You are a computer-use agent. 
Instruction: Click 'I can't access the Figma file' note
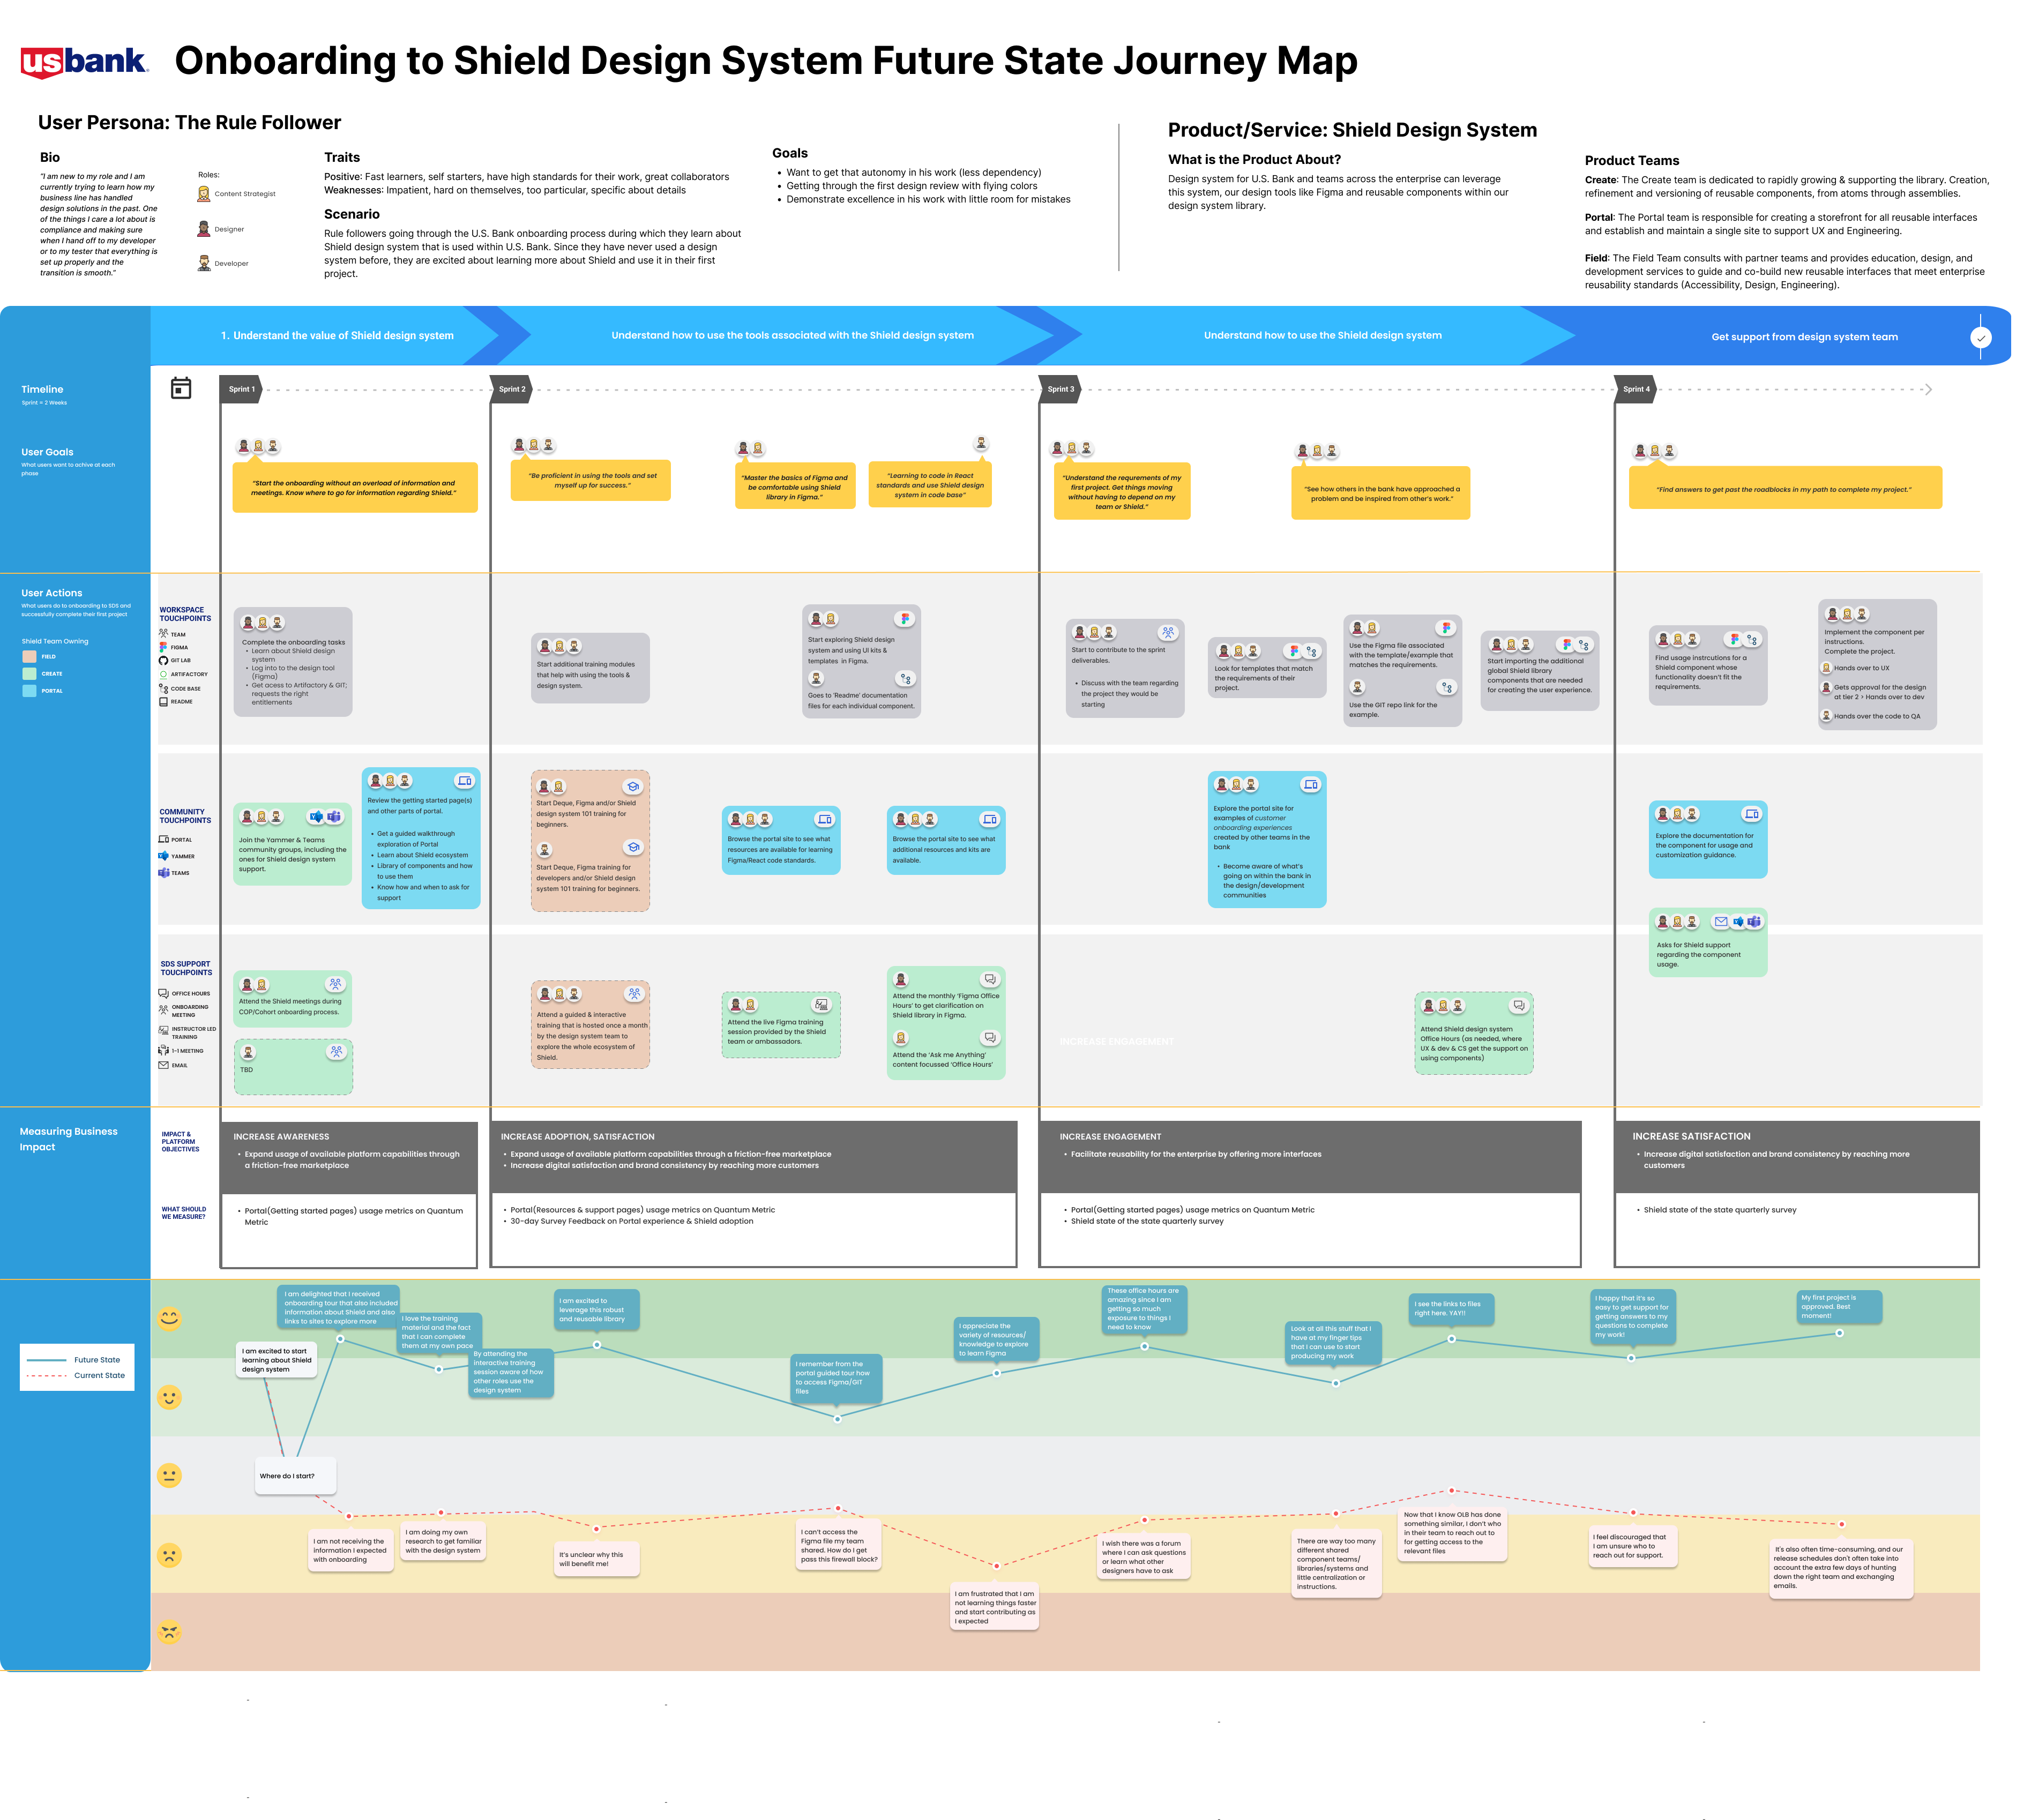840,1545
